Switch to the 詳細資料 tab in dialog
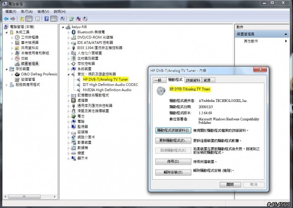293x208 pixels. tap(193, 80)
